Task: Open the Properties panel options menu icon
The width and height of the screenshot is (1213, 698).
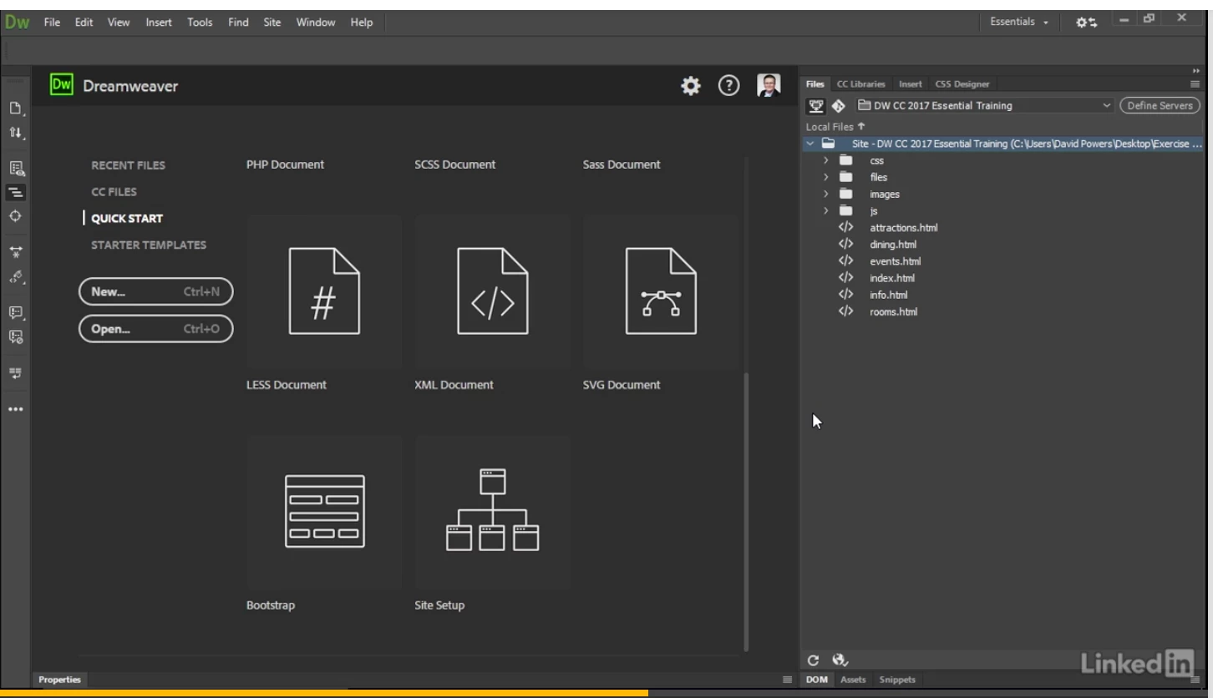Action: [x=786, y=680]
